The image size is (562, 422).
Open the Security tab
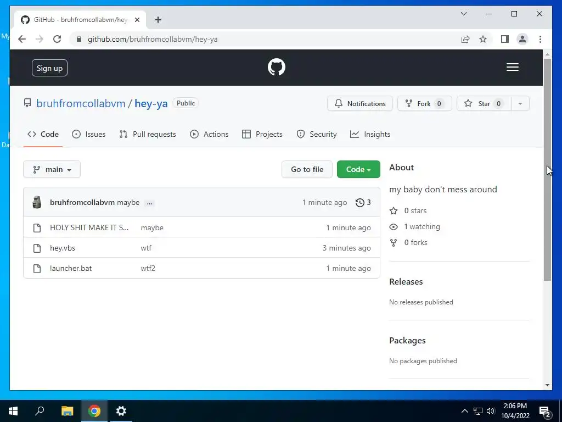tap(317, 134)
